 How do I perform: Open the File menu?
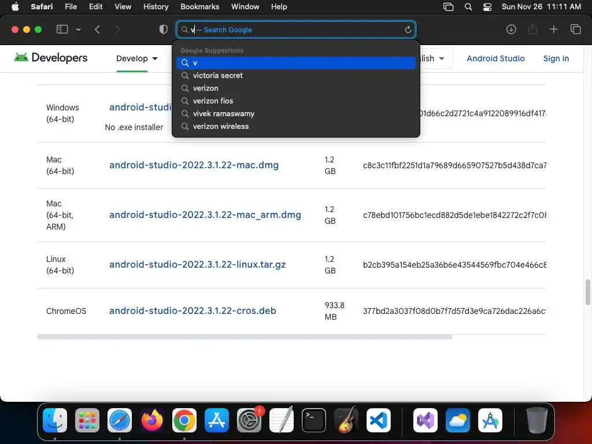click(x=71, y=7)
